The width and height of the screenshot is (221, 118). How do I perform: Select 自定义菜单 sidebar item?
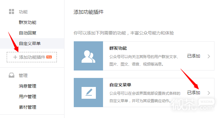click(x=32, y=43)
